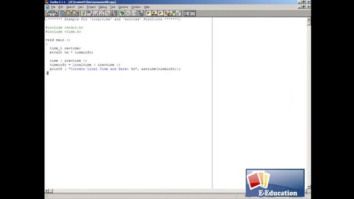Image resolution: width=354 pixels, height=199 pixels.
Task: Click the '#include <time.h>' line
Action: 63,32
